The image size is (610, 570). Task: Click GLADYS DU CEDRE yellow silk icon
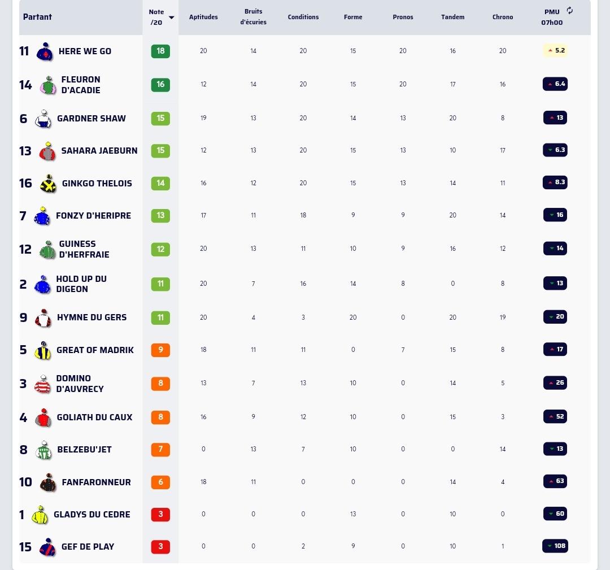coord(40,515)
